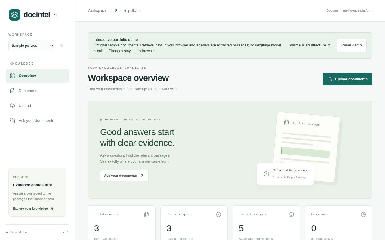Click the Public demo status text
The height and width of the screenshot is (240, 385).
18,232
